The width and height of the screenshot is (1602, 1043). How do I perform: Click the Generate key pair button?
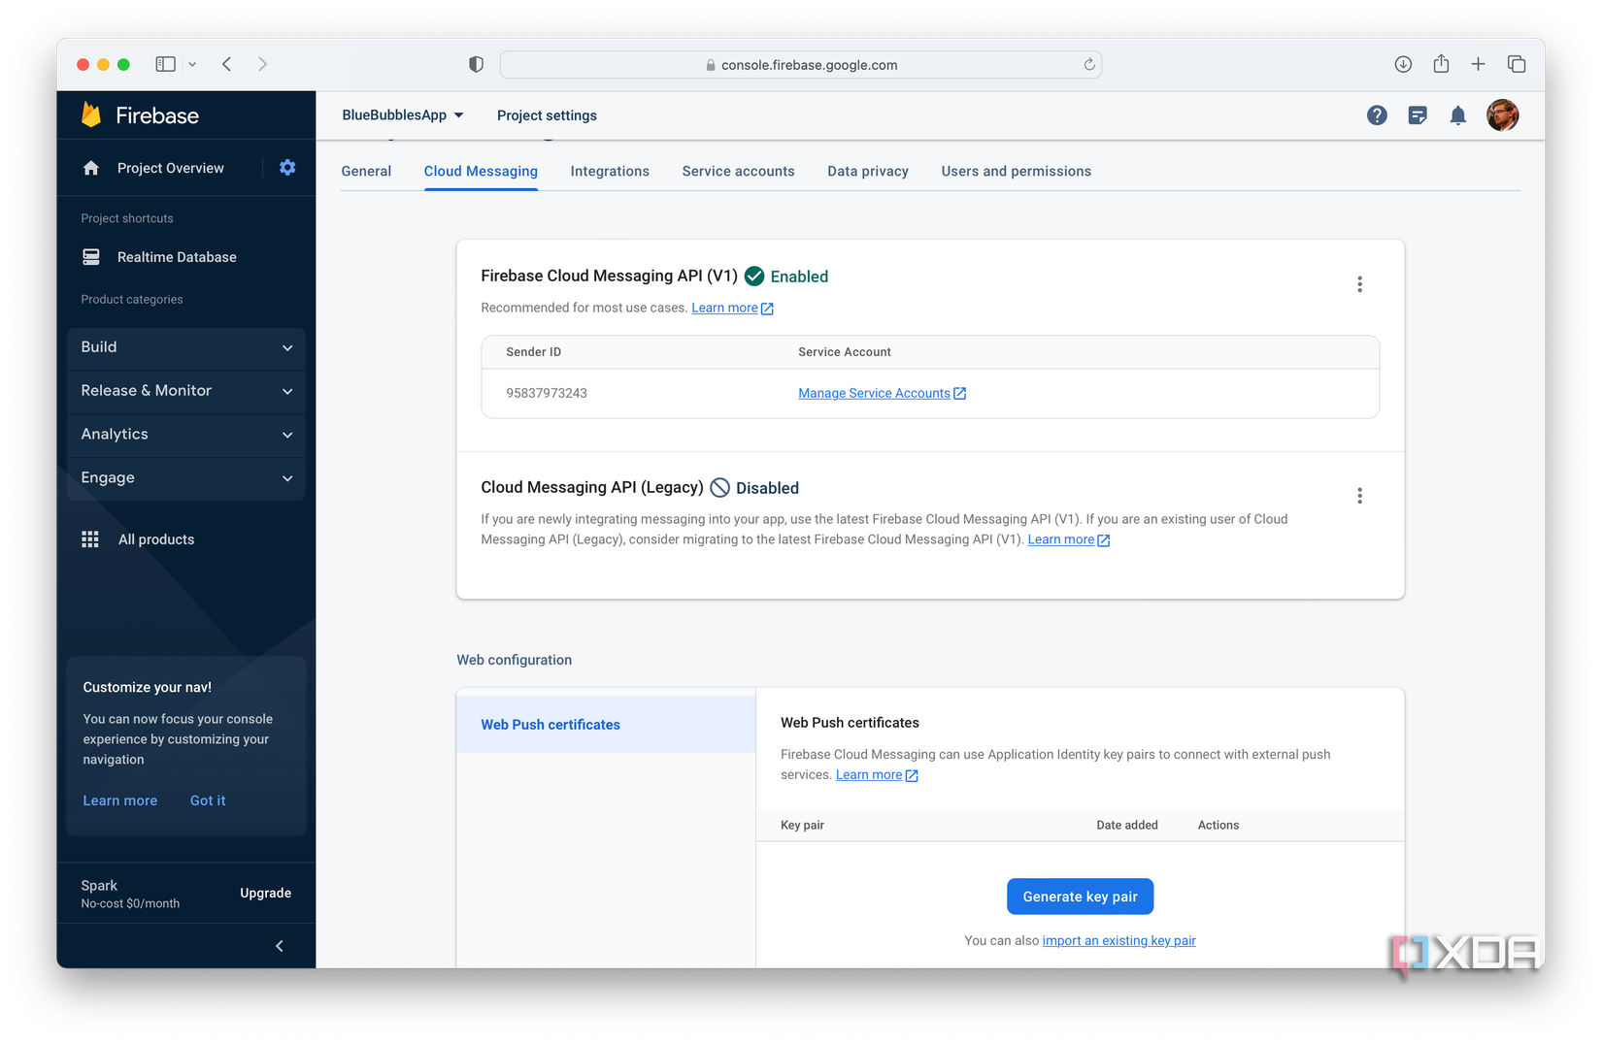point(1080,896)
